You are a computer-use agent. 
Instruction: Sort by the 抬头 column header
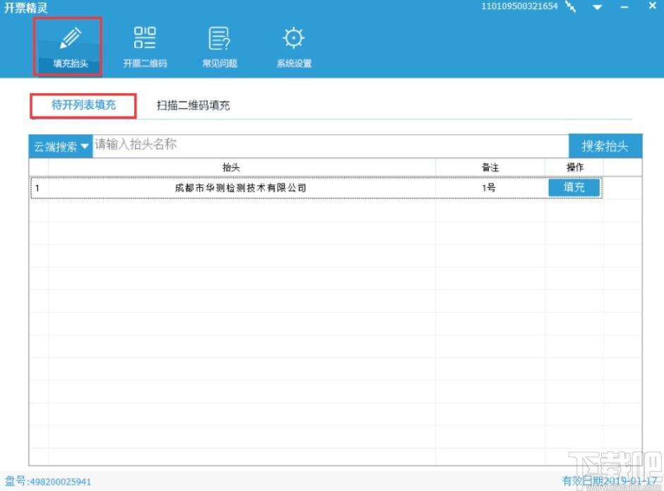click(x=231, y=167)
